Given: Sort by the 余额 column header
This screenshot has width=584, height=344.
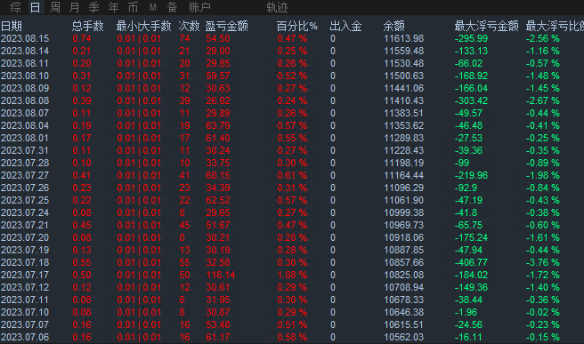Looking at the screenshot, I should click(x=393, y=26).
